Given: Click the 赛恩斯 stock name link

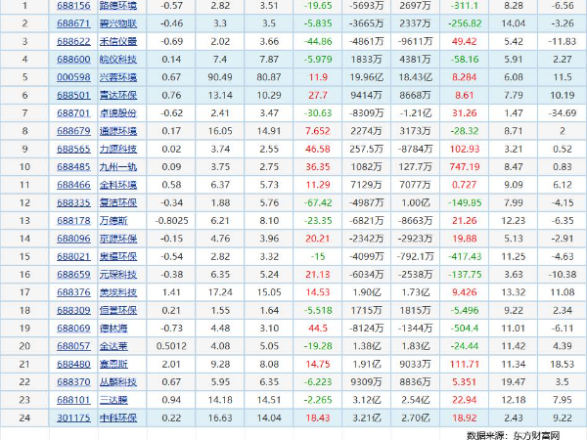Looking at the screenshot, I should tap(113, 364).
